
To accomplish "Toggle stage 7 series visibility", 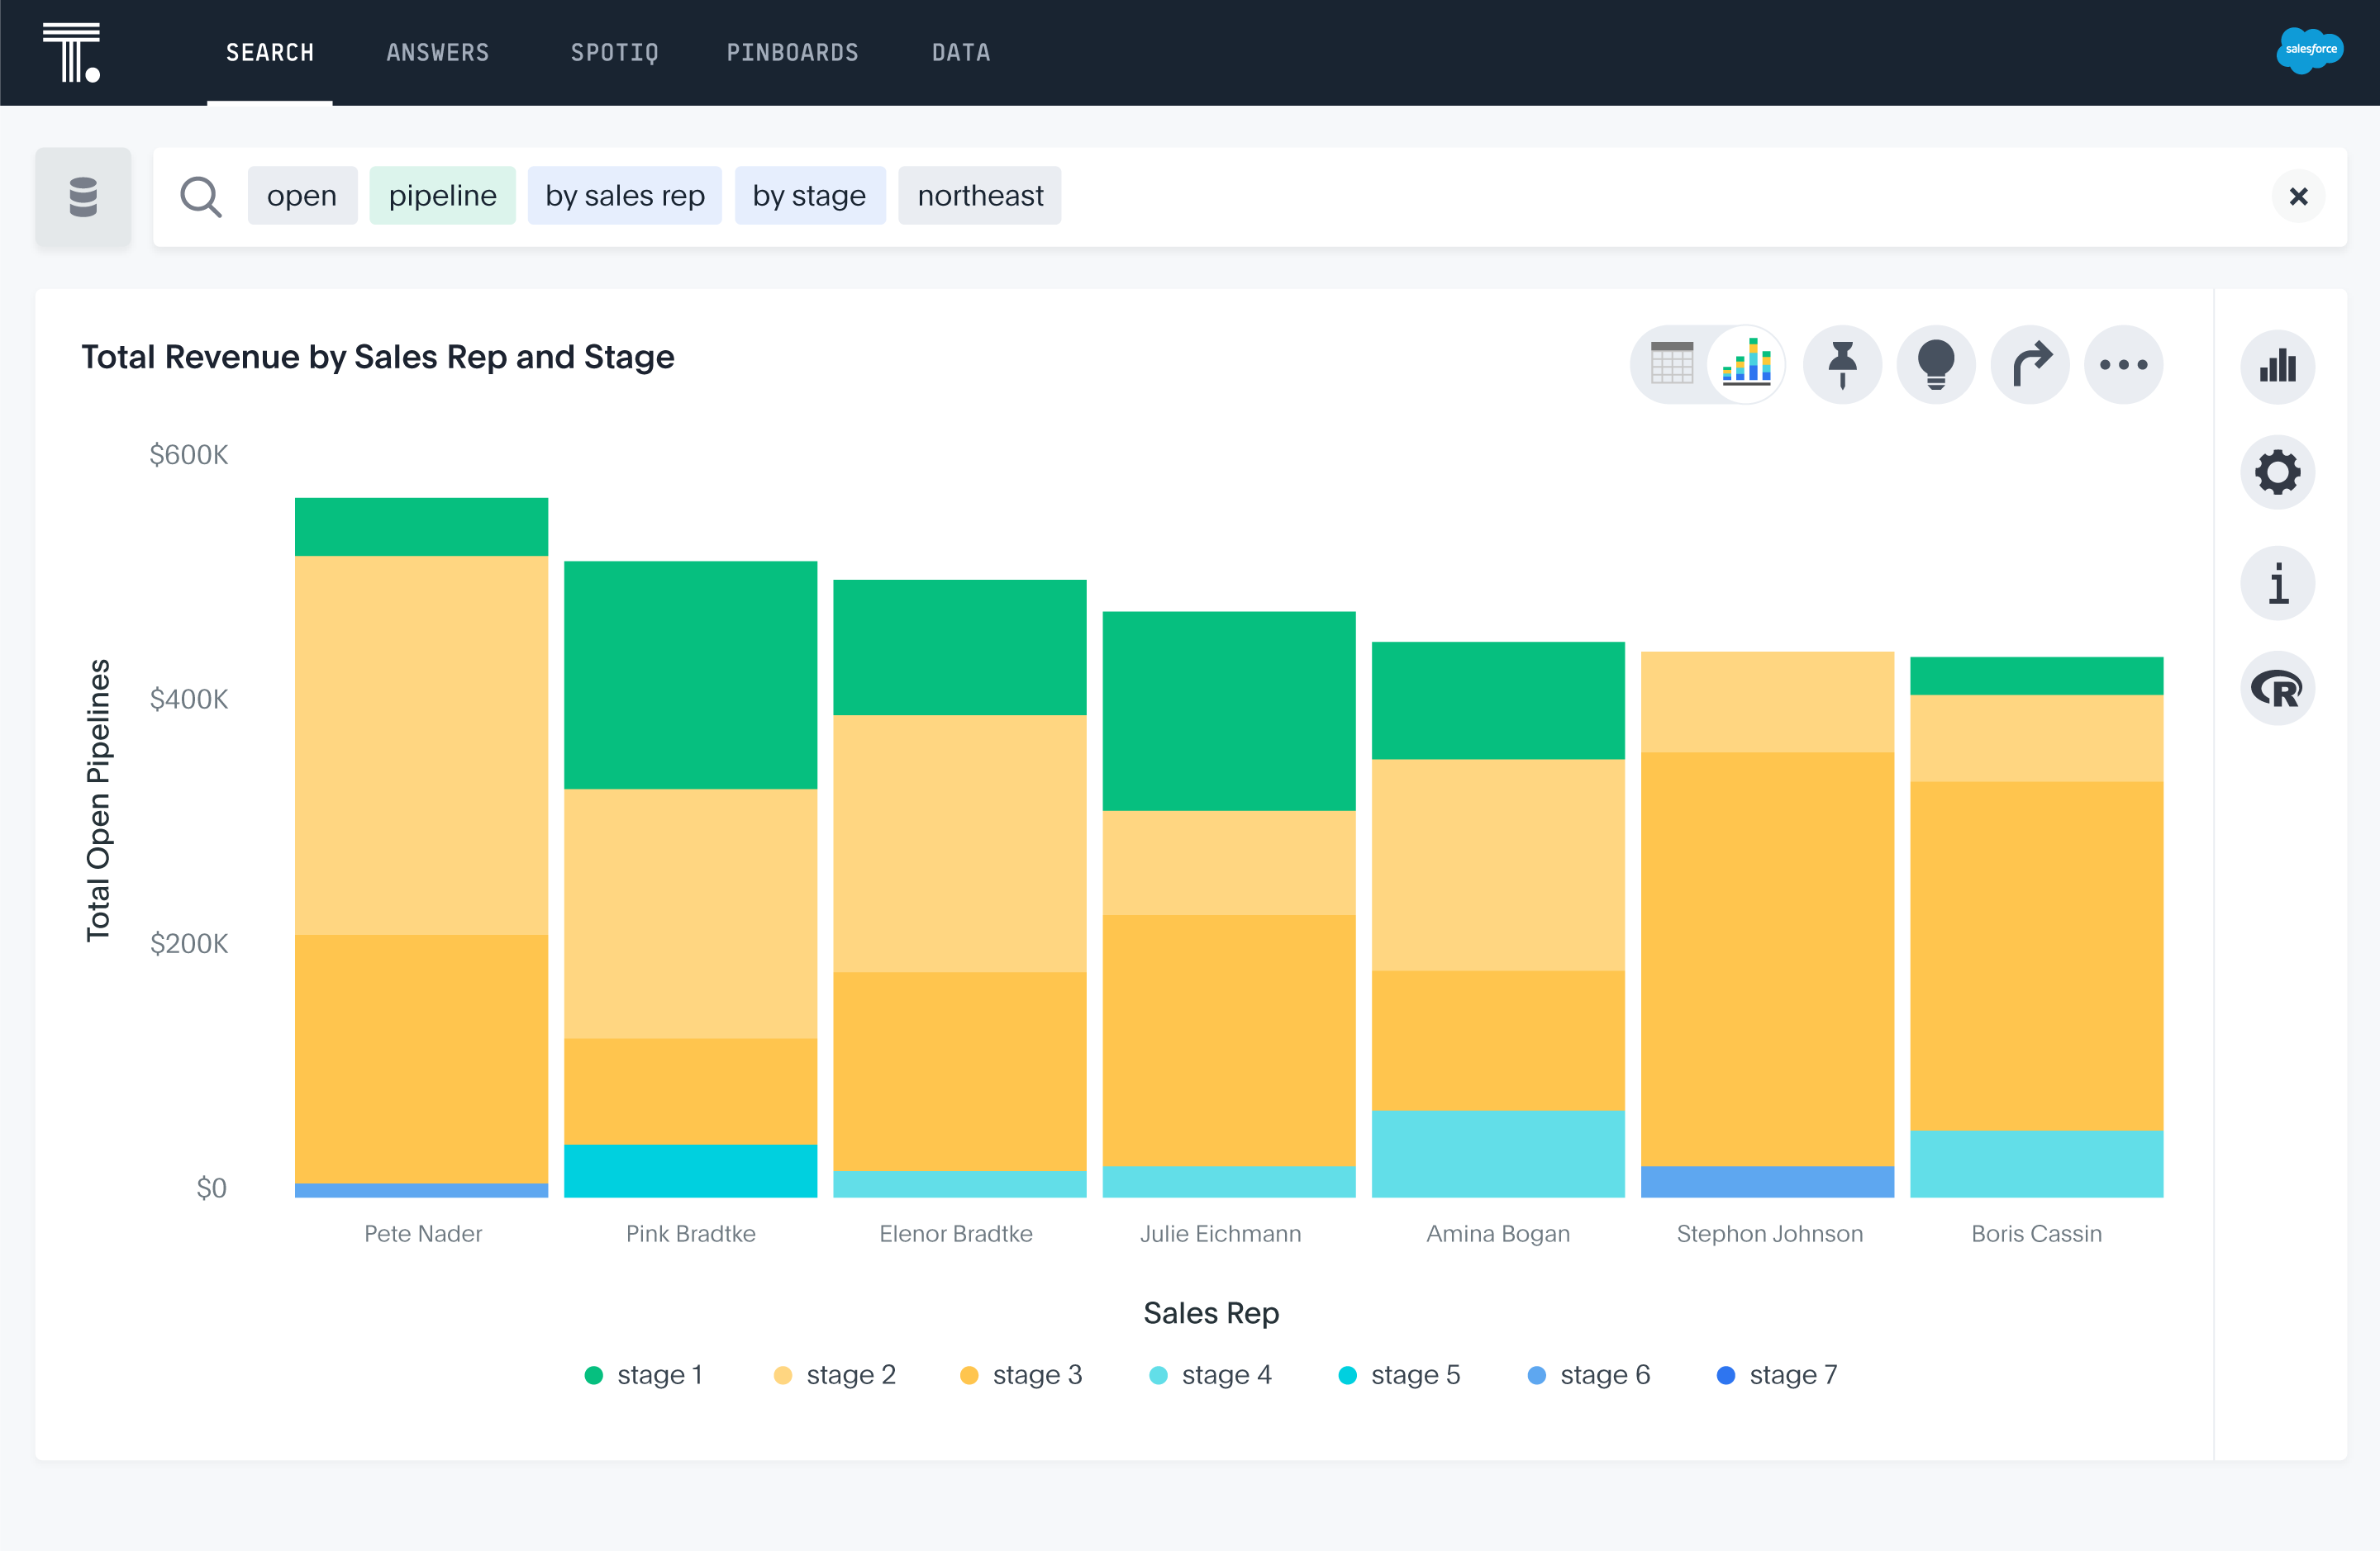I will point(1777,1374).
